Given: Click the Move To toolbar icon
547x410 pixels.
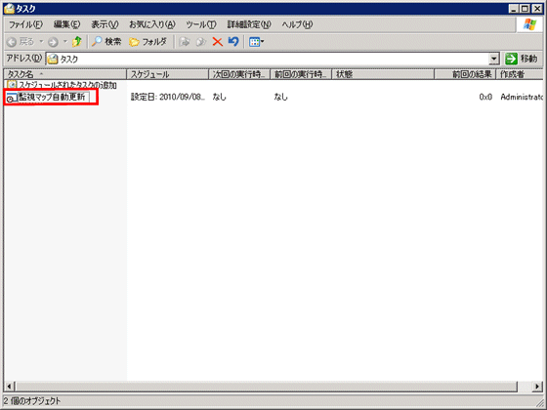Looking at the screenshot, I should pyautogui.click(x=185, y=42).
